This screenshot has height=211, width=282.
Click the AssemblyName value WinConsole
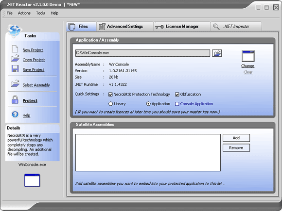click(x=119, y=65)
